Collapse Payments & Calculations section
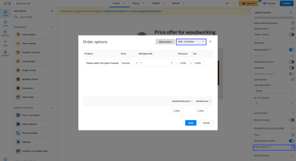Viewport: 296px width, 161px height. click(x=293, y=128)
